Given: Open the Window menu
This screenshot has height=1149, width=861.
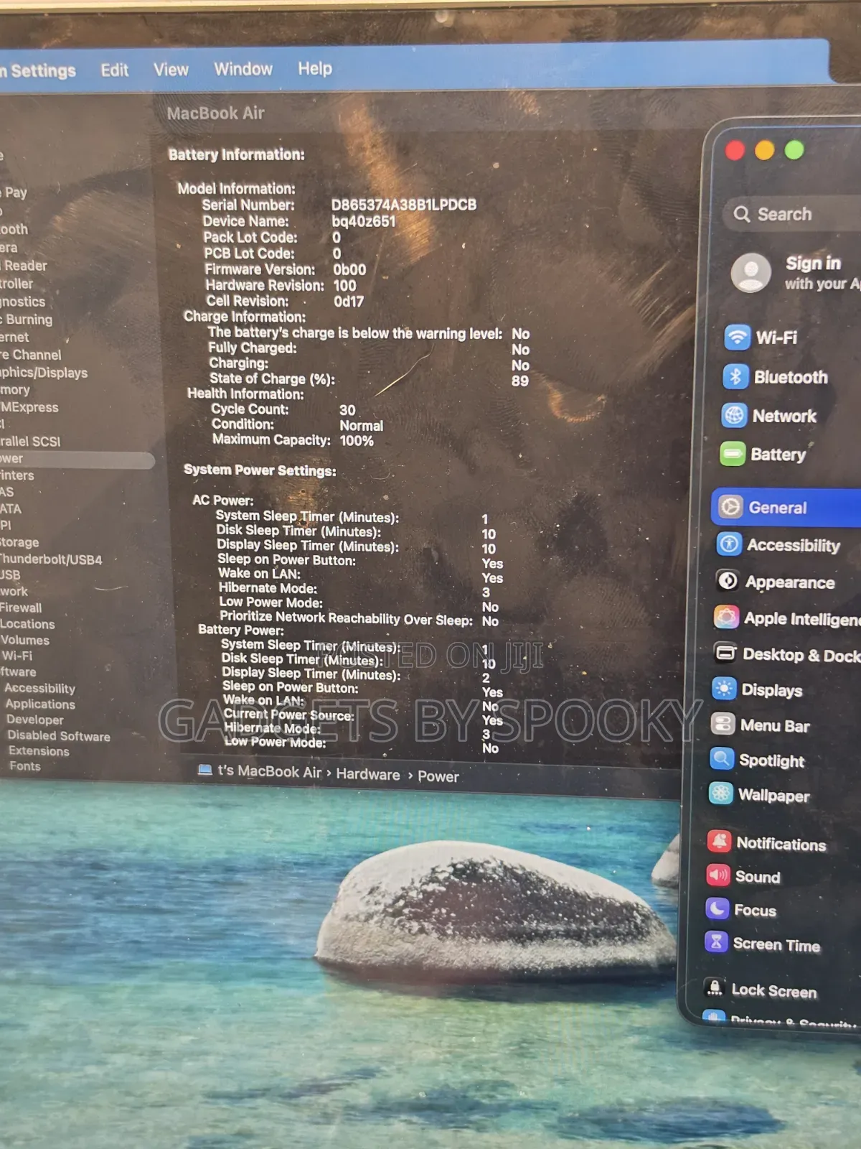Looking at the screenshot, I should 243,69.
